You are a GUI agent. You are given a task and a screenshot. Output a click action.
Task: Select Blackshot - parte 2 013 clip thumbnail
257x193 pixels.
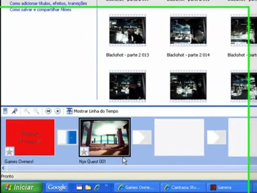coord(127,31)
